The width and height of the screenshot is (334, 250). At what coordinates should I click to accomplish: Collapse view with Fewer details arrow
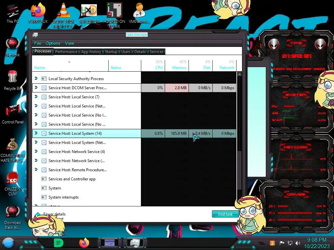pyautogui.click(x=38, y=214)
